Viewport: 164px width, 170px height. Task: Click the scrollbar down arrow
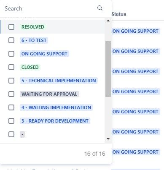[108, 139]
